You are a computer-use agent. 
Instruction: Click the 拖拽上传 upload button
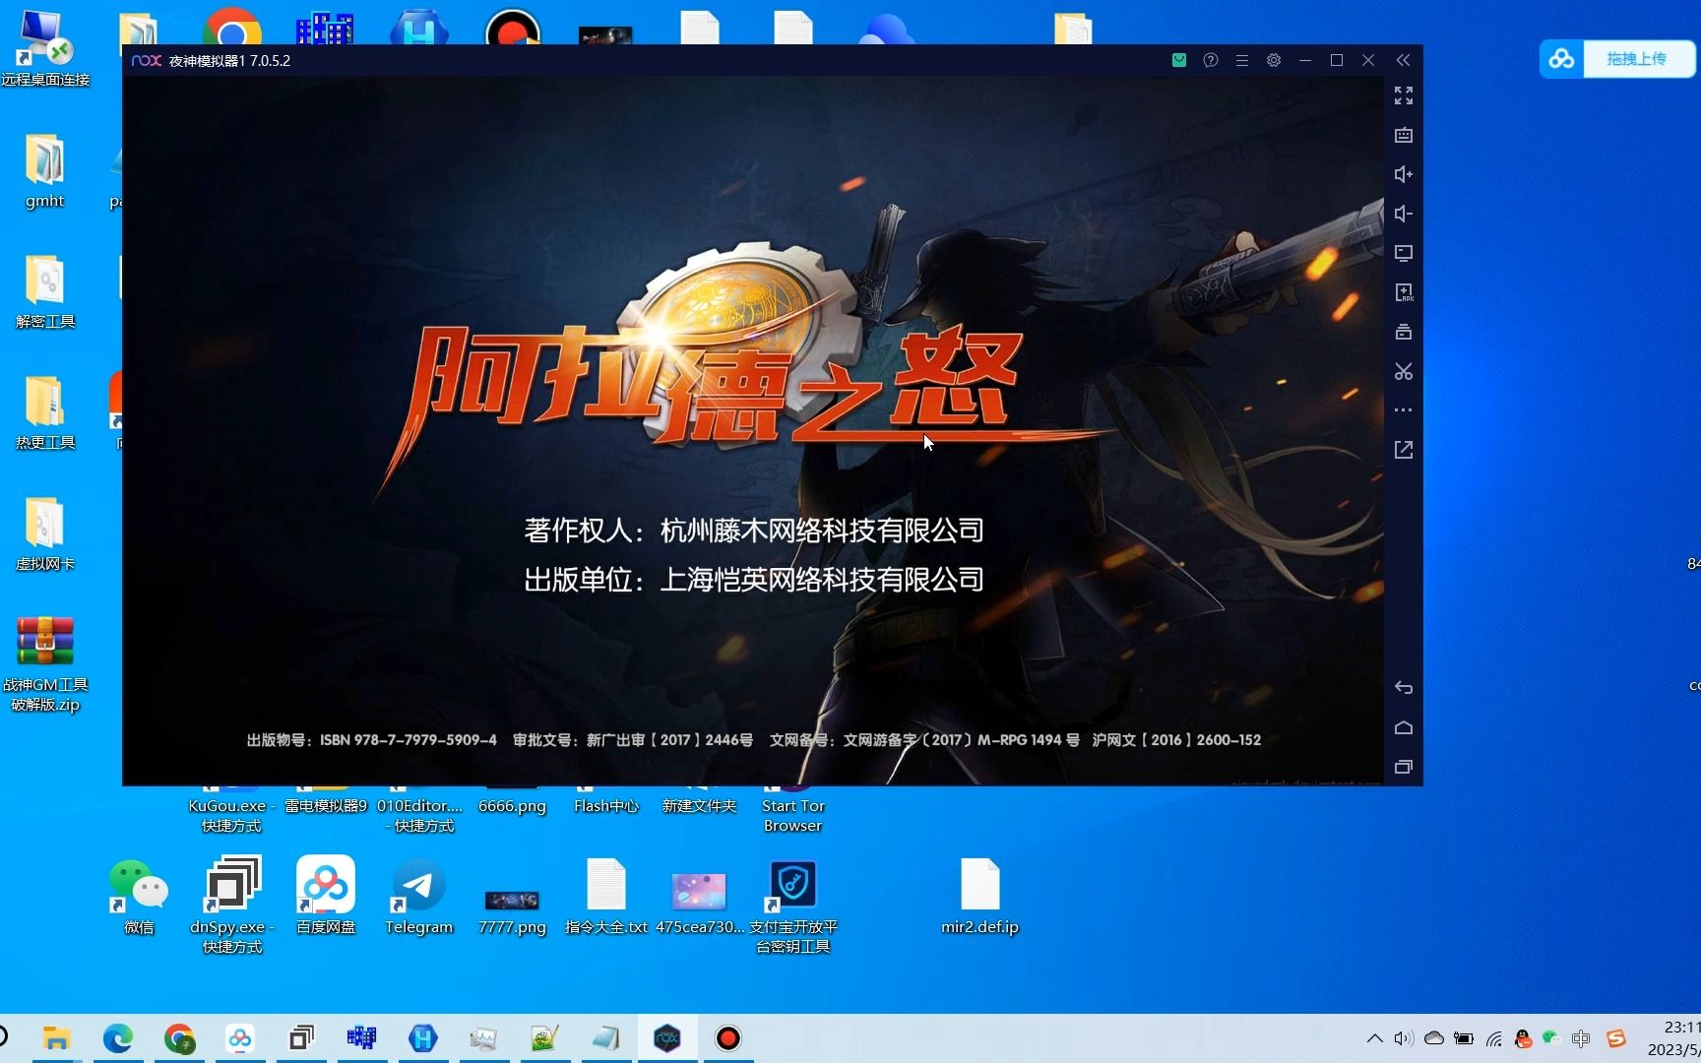[x=1638, y=59]
